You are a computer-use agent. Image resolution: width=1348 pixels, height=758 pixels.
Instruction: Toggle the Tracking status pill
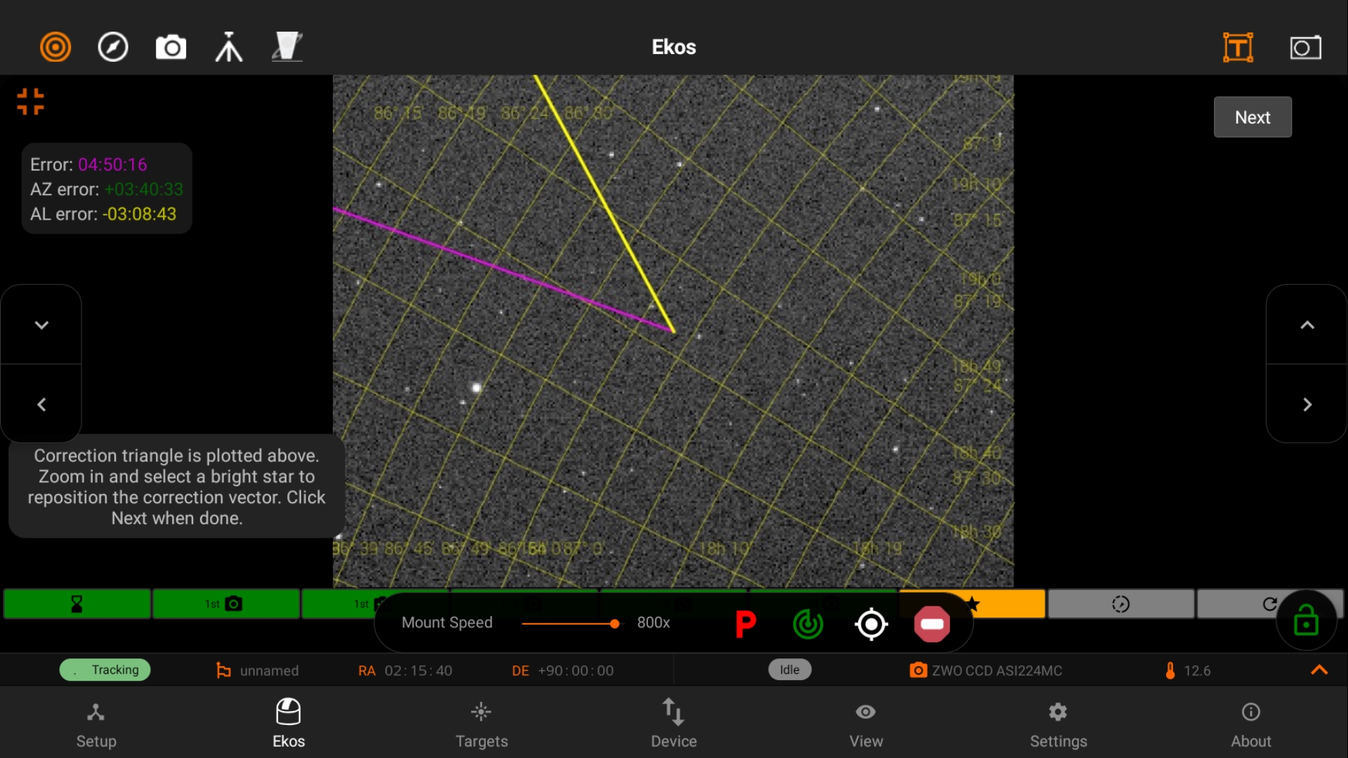105,670
